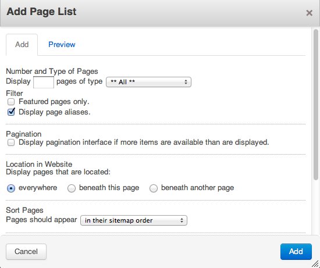Uncheck Display page aliases checkbox
This screenshot has width=320, height=268.
[x=11, y=112]
